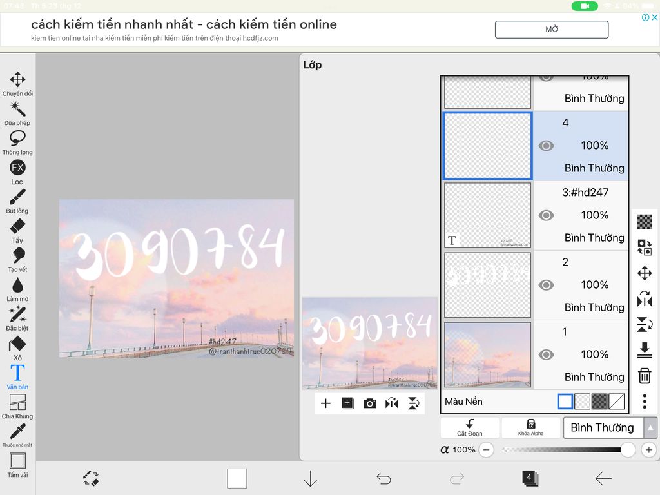This screenshot has width=660, height=495.
Task: Select the Tạo vết smudge tool
Action: [17, 260]
